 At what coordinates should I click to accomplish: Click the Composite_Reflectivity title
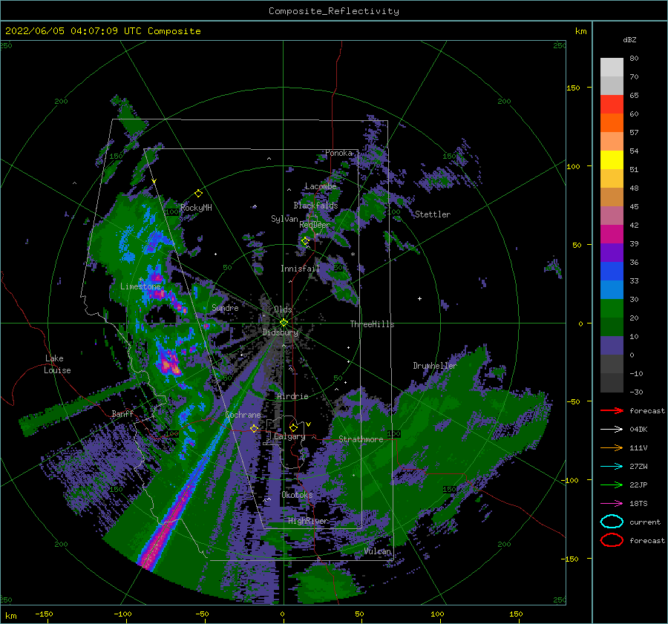[334, 11]
